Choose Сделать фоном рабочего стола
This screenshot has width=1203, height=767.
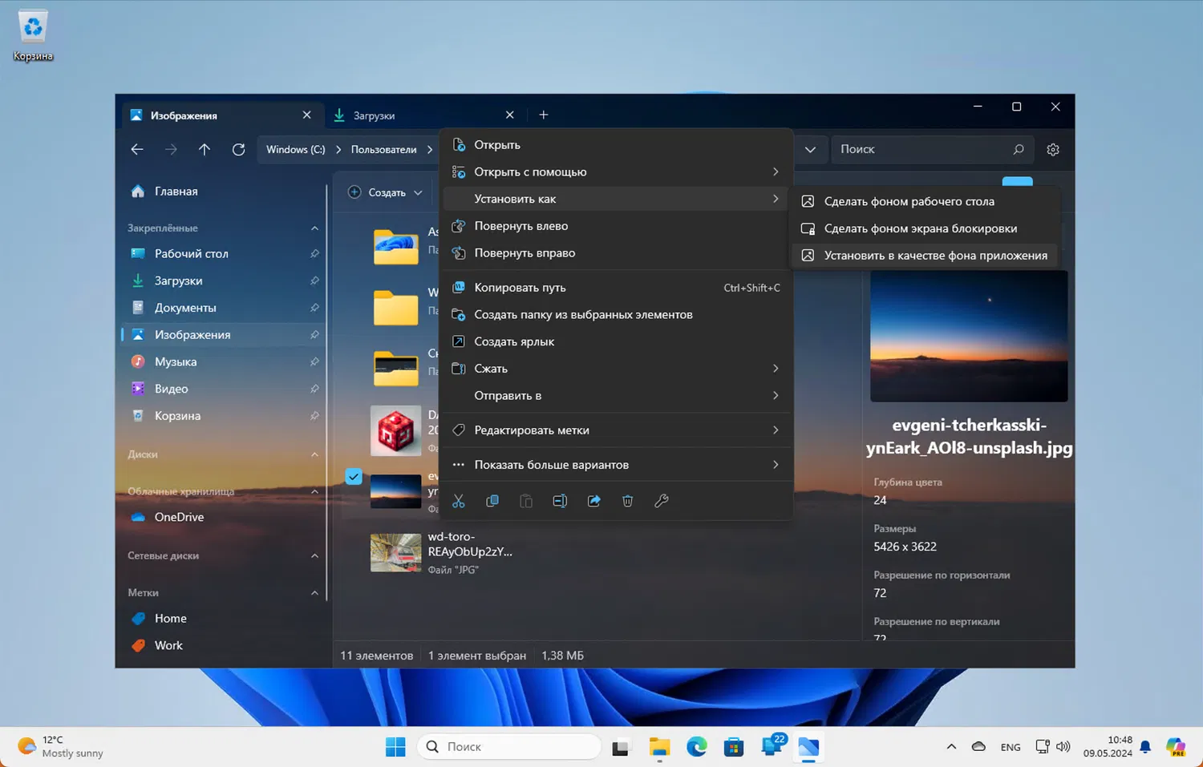pyautogui.click(x=909, y=202)
